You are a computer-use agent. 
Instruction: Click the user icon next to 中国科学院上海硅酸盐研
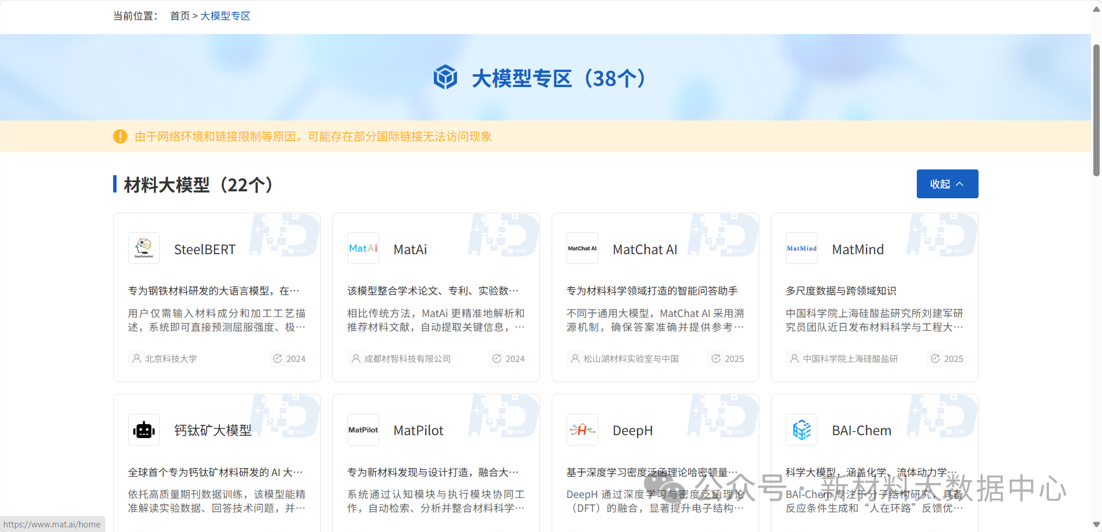click(794, 359)
